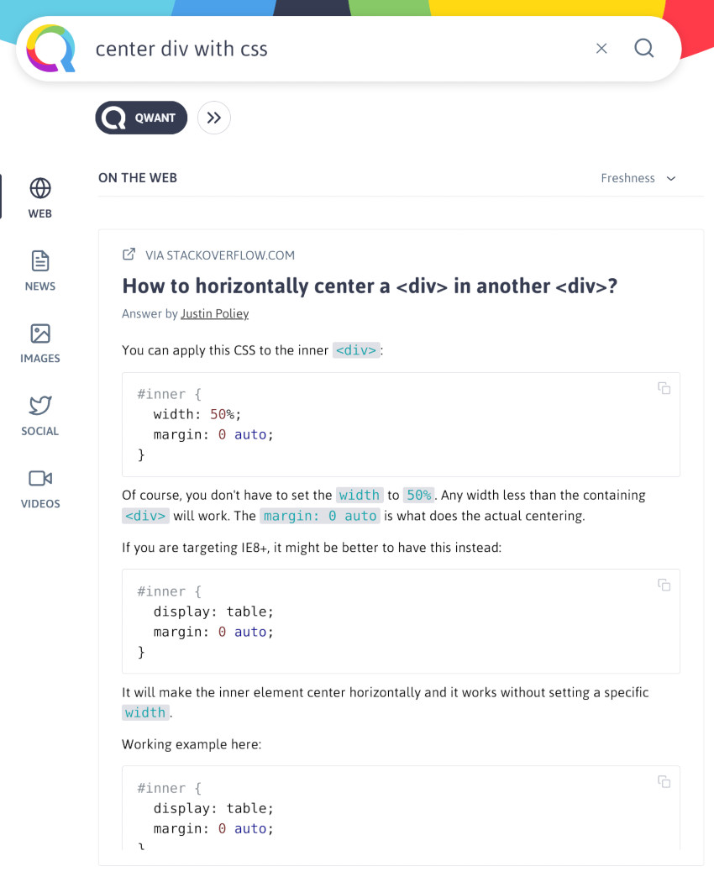The width and height of the screenshot is (714, 877).
Task: Show Social results
Action: pos(40,416)
